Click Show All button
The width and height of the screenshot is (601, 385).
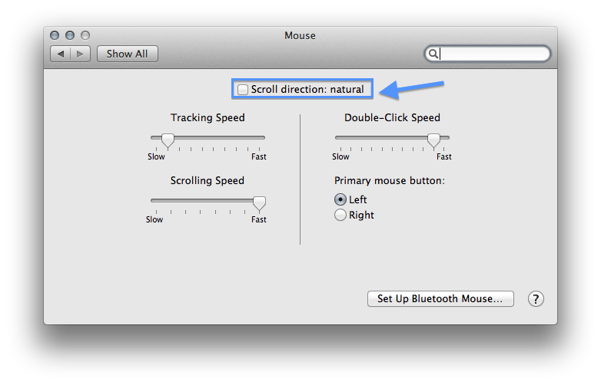(x=128, y=54)
